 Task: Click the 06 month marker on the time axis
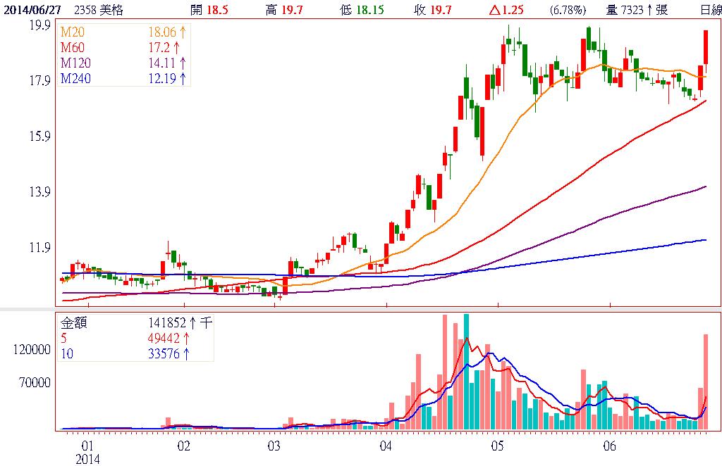tap(609, 446)
